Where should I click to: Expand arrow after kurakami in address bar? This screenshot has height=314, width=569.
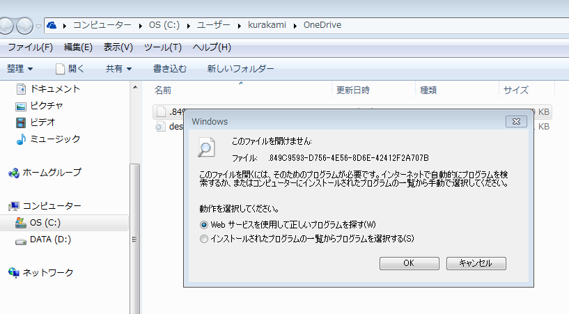pos(295,26)
